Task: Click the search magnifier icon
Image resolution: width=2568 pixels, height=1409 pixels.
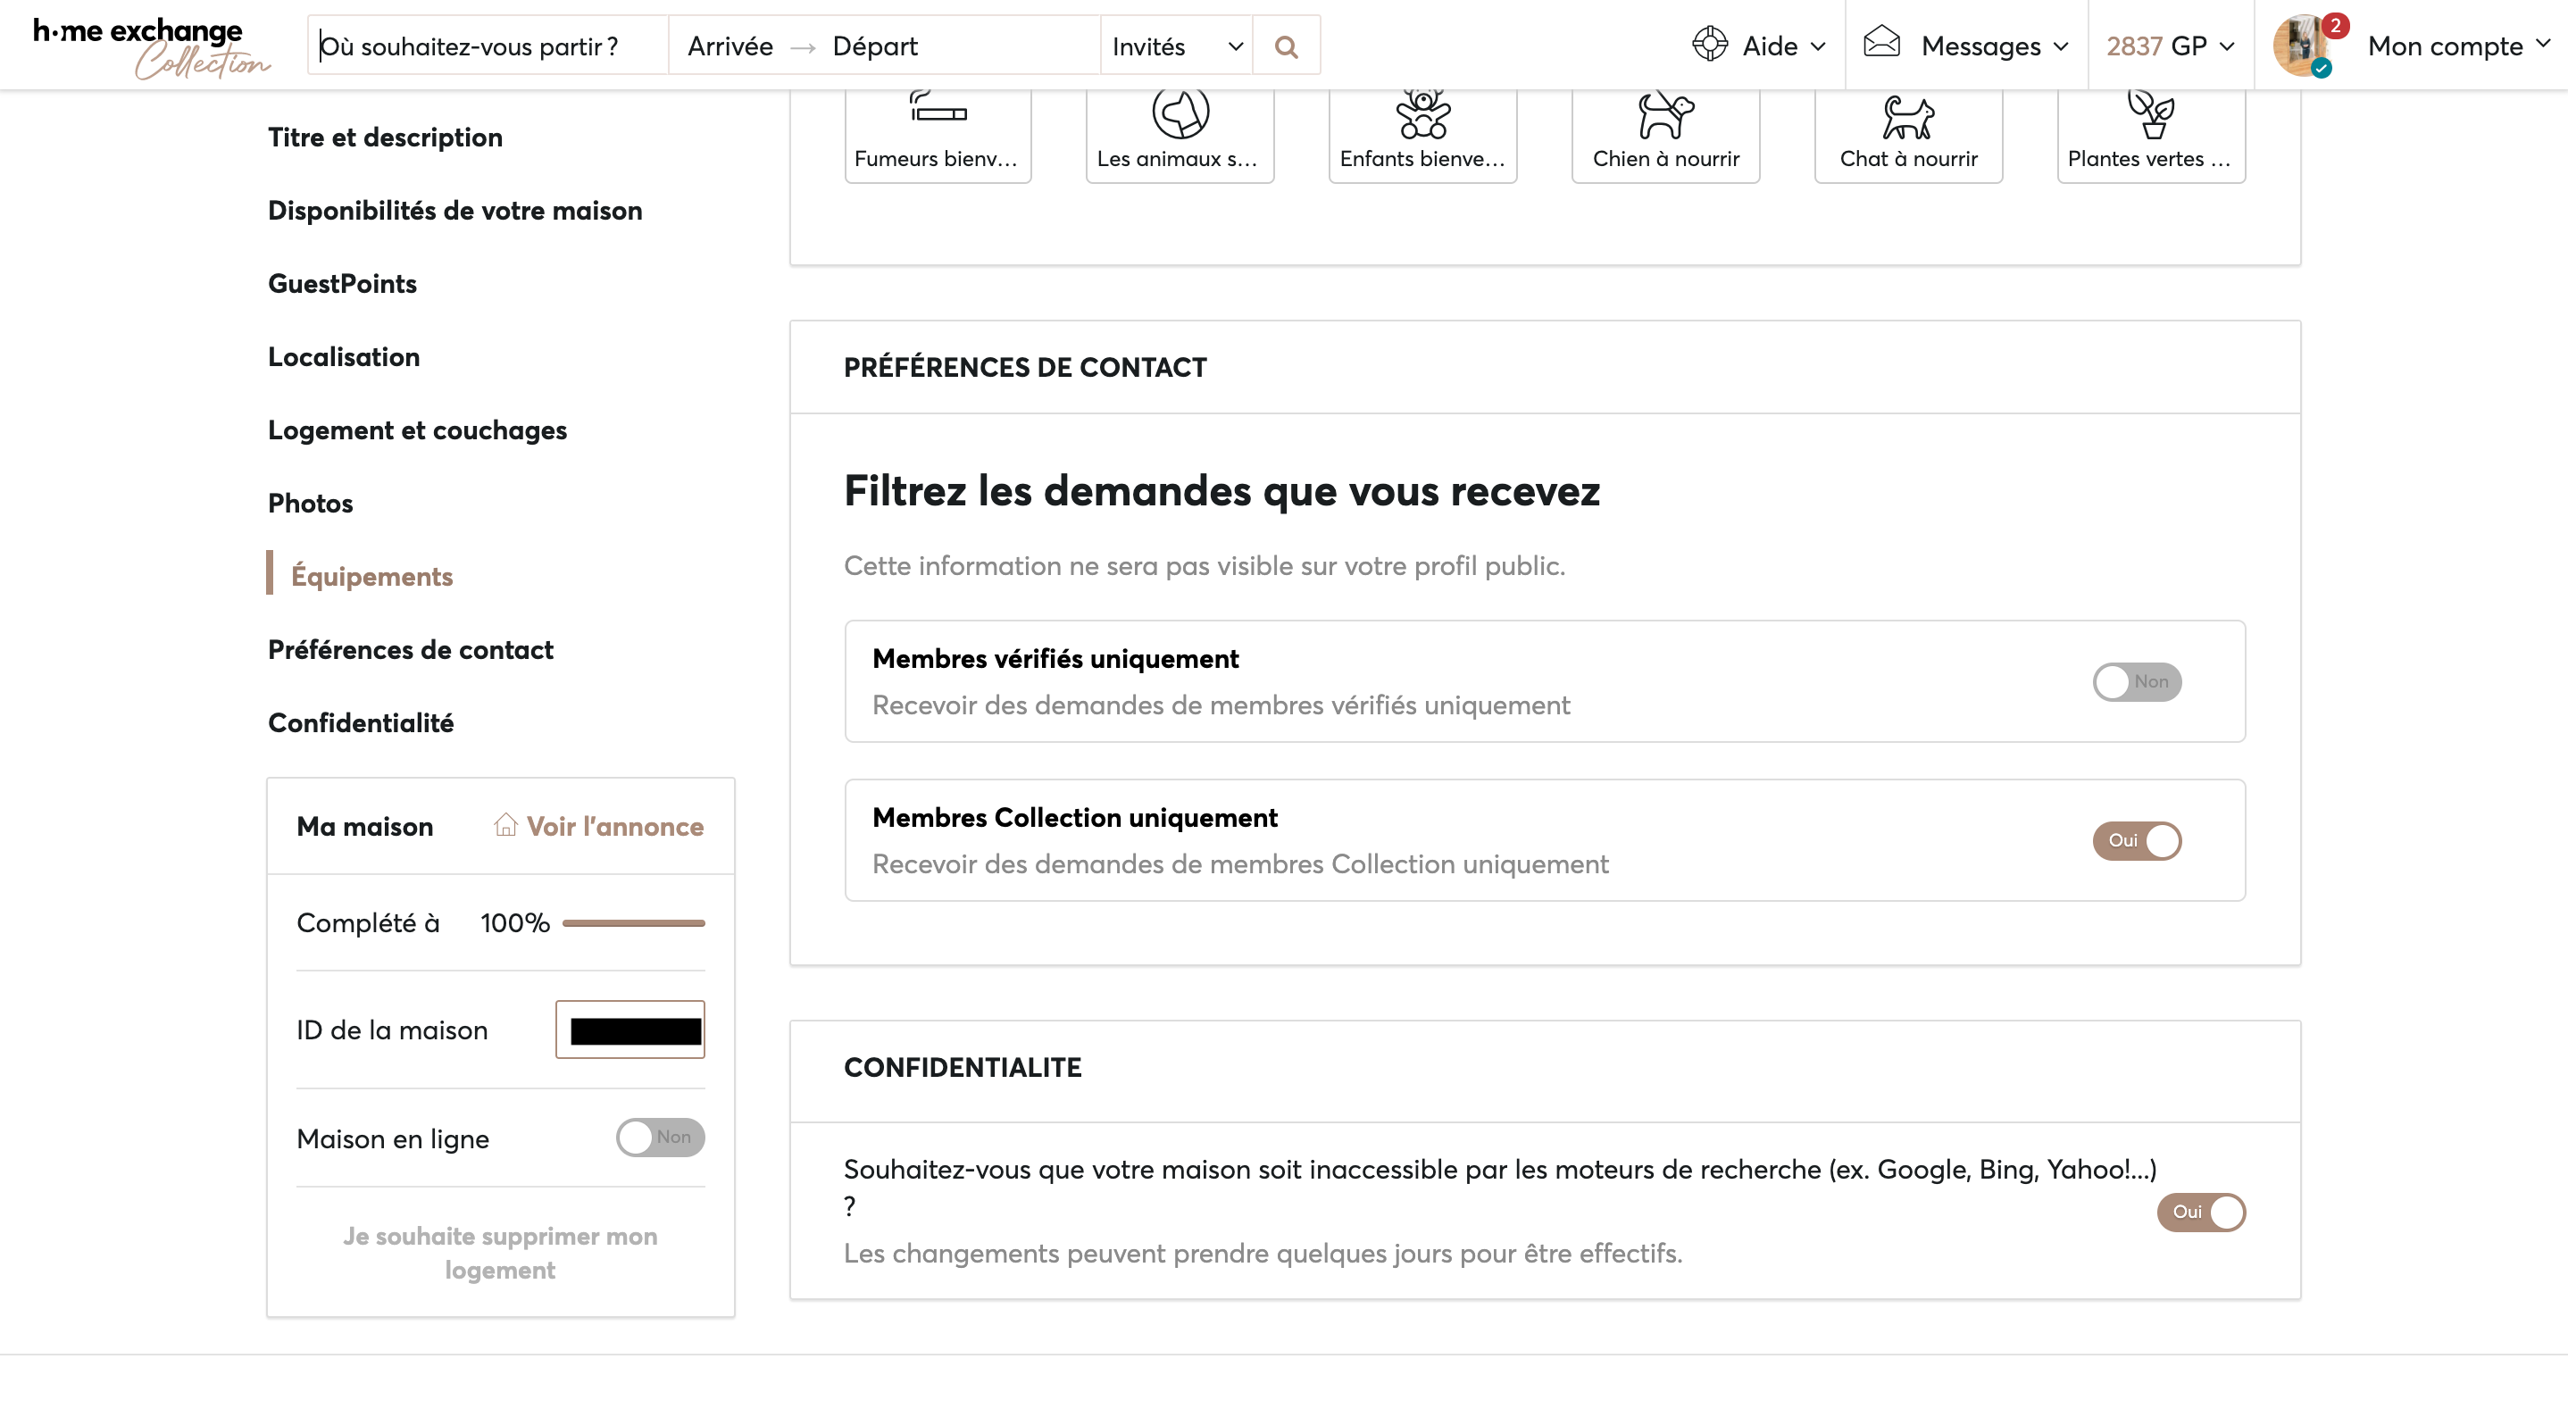Action: tap(1286, 46)
